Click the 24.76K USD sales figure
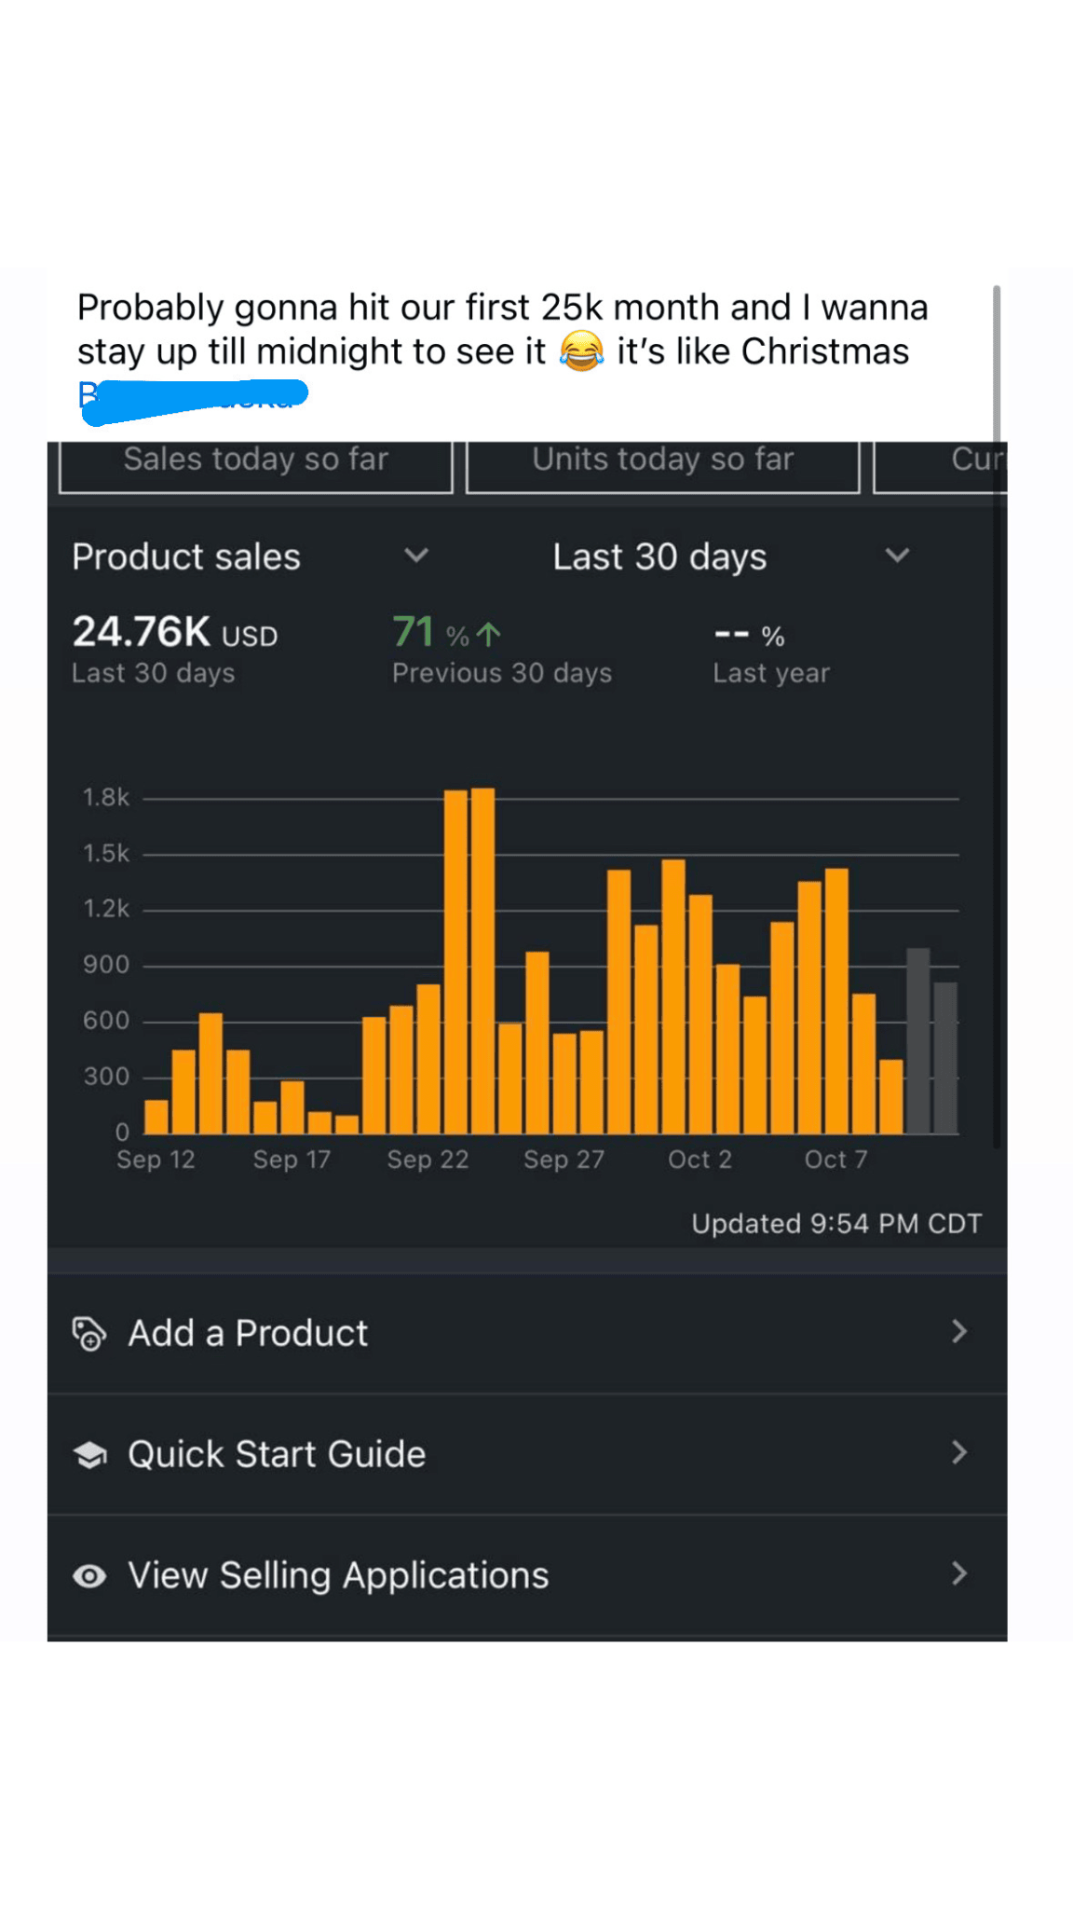Image resolution: width=1073 pixels, height=1909 pixels. pyautogui.click(x=175, y=633)
